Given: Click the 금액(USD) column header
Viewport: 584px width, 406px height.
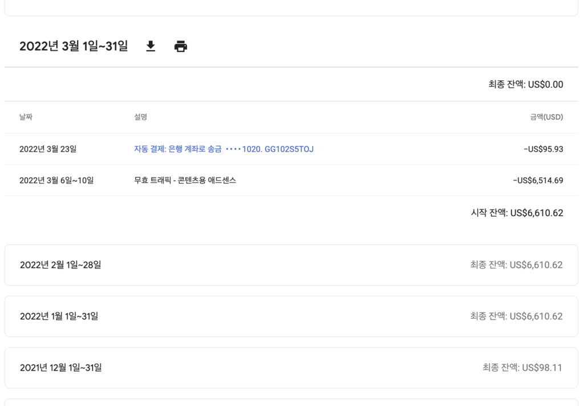Looking at the screenshot, I should tap(546, 117).
